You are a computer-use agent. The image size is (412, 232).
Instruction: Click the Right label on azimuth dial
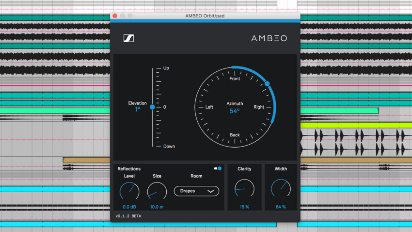click(259, 107)
